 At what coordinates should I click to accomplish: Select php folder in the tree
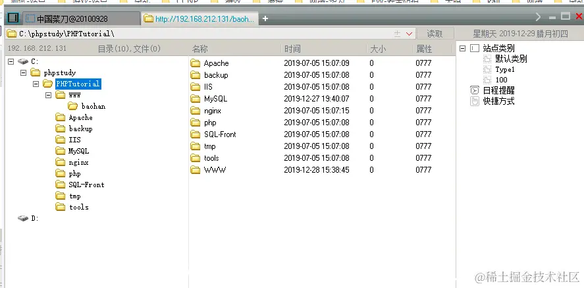pyautogui.click(x=74, y=173)
